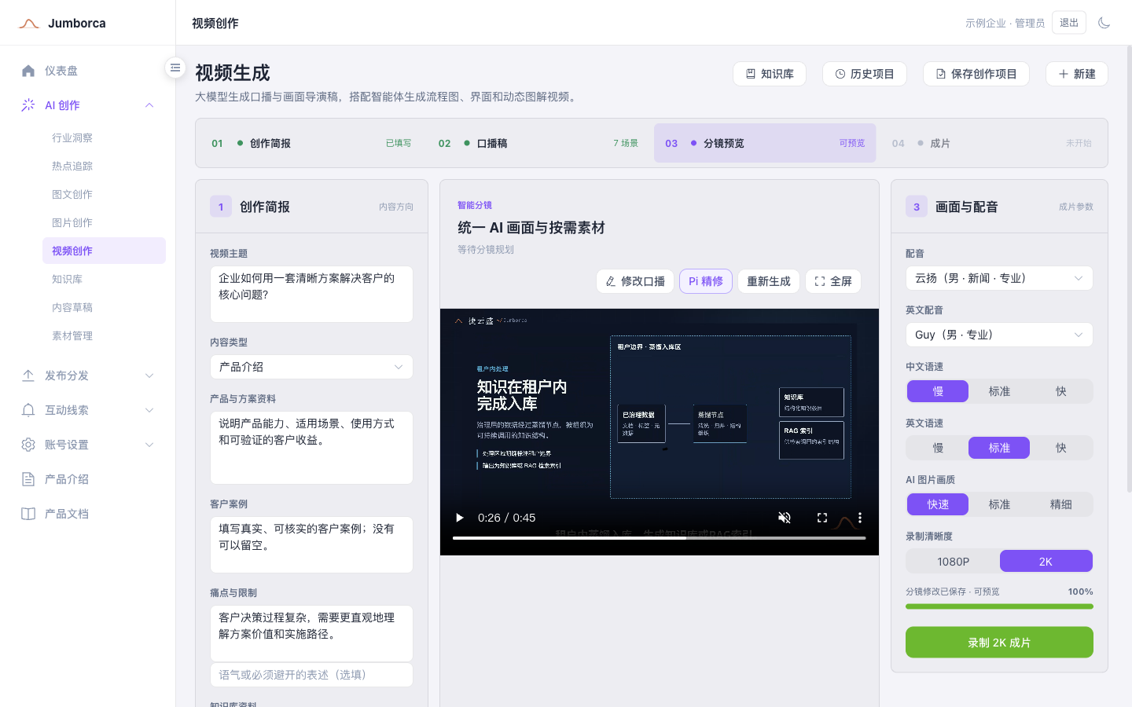Open sidebar 知识库 item

pyautogui.click(x=104, y=279)
